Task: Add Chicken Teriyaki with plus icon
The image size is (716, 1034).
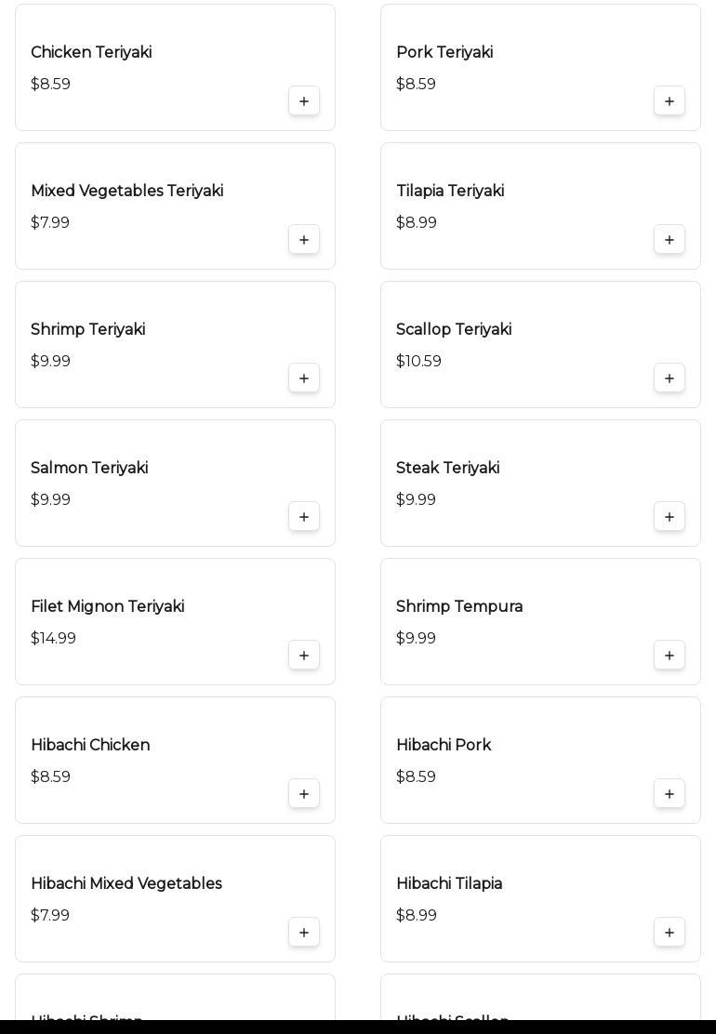Action: click(304, 101)
